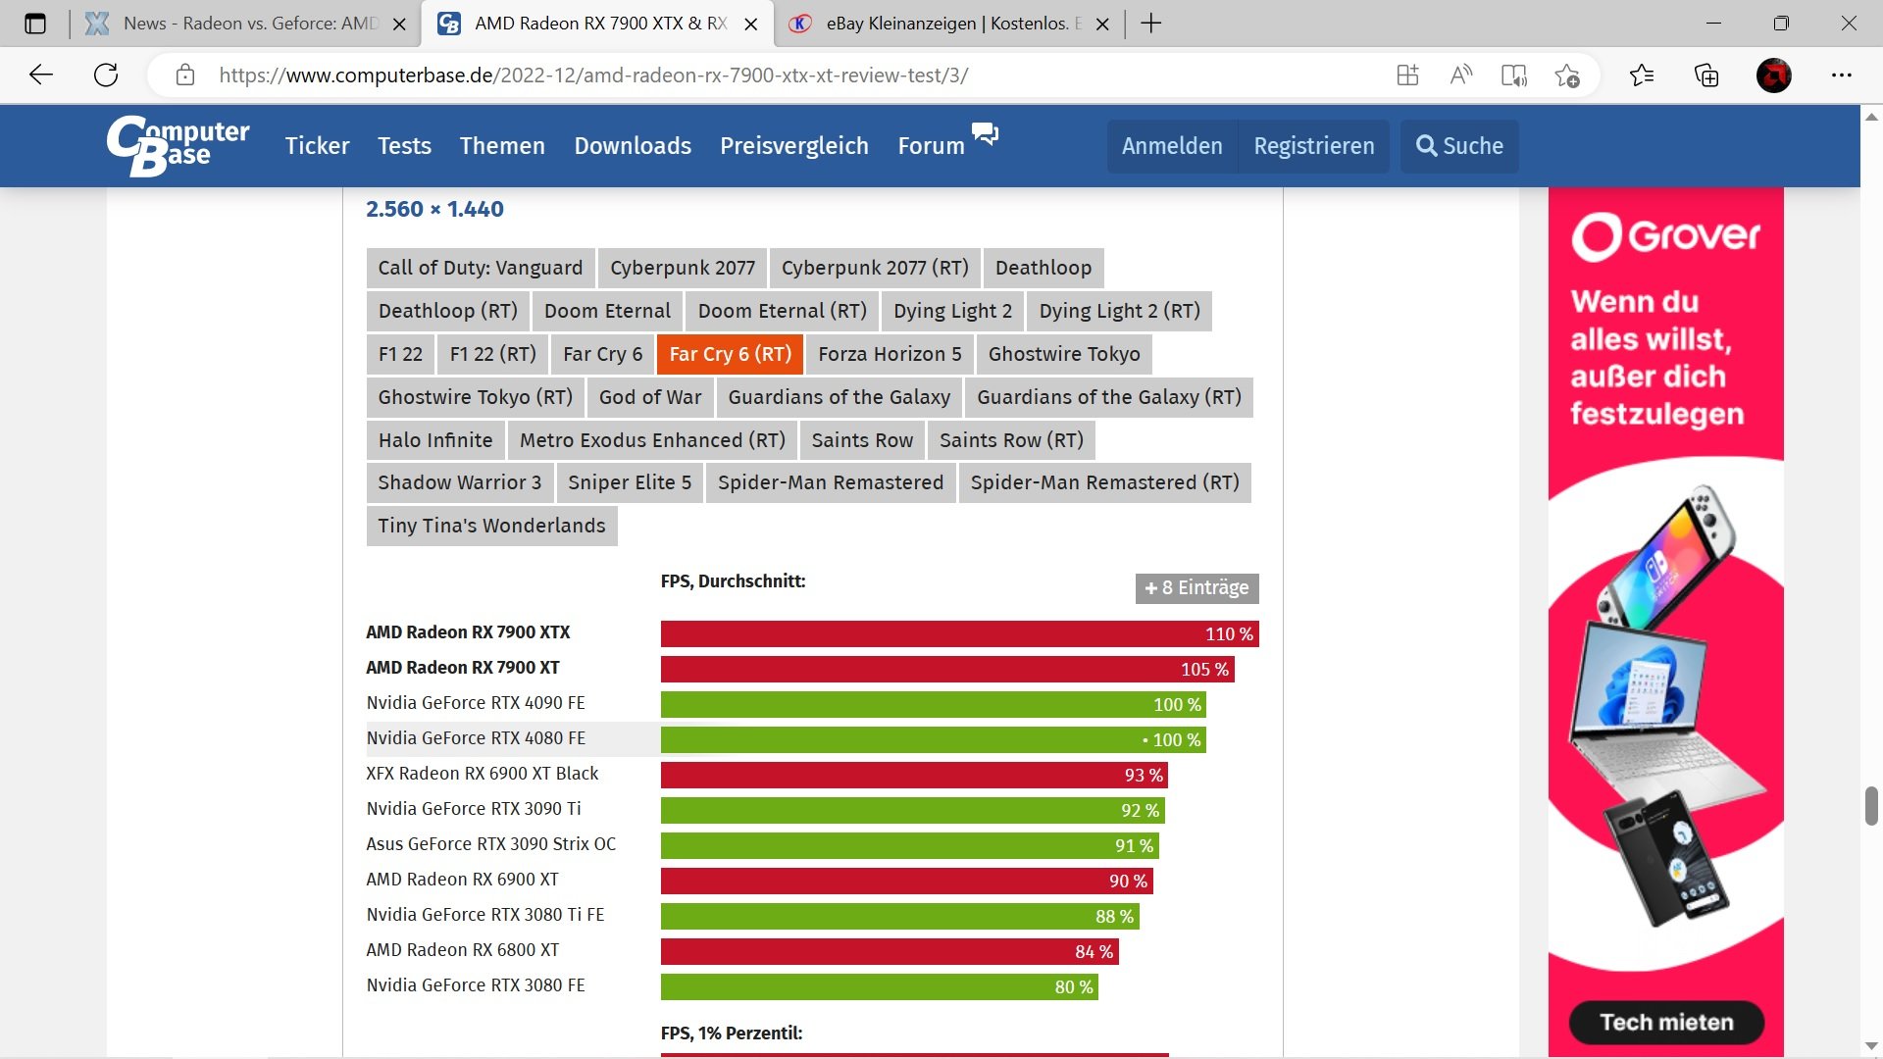Open browser settings three-dot menu
This screenshot has width=1883, height=1059.
pos(1841,76)
